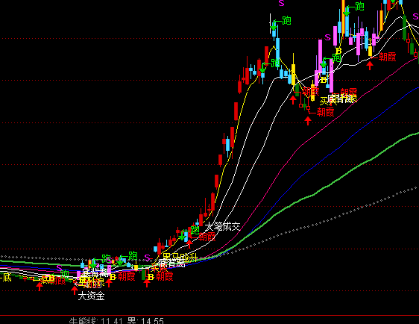Select the green down arrow beside the topmost-left 跑 label
Image resolution: width=419 pixels, height=324 pixels.
(x=274, y=26)
